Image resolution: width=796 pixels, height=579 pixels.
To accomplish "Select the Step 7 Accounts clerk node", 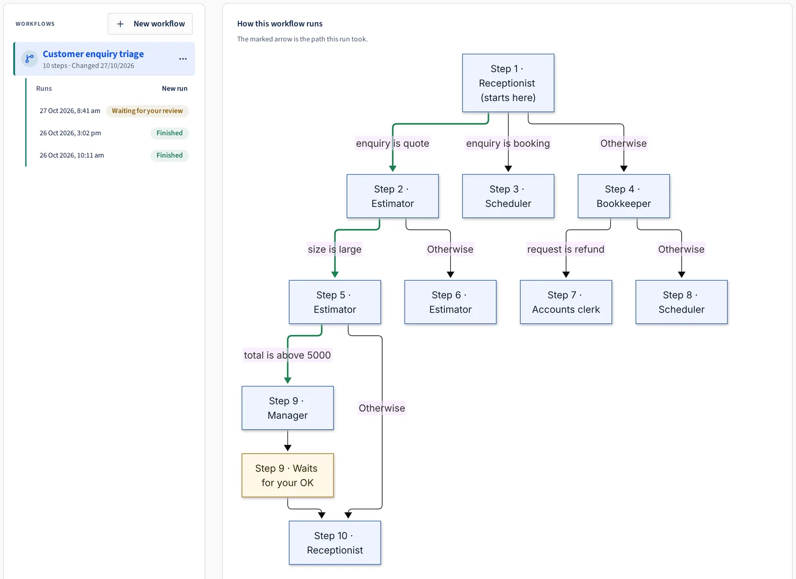I will (x=566, y=302).
